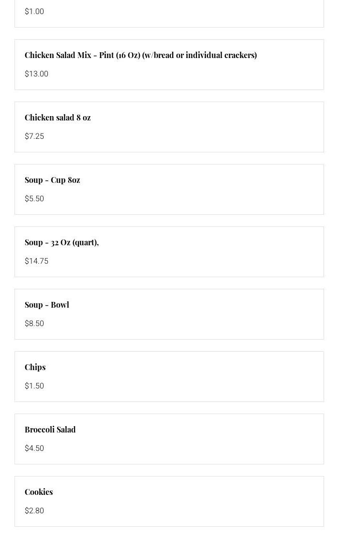Click the $2.80 Cookies price
This screenshot has height=536, width=341.
click(x=34, y=511)
